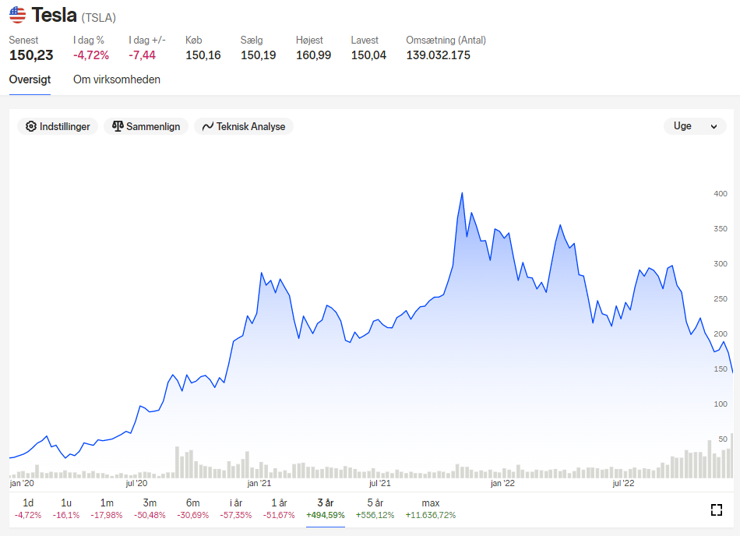
Task: Open Indstillinger gear settings
Action: pyautogui.click(x=58, y=126)
